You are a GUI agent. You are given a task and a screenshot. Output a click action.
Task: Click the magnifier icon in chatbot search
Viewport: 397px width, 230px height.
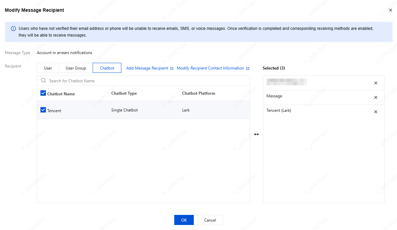pos(43,81)
